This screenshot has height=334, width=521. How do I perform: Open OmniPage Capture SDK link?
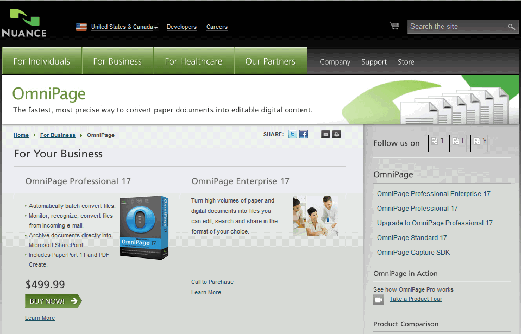pyautogui.click(x=413, y=253)
